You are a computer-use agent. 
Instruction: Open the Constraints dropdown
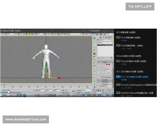(108, 86)
